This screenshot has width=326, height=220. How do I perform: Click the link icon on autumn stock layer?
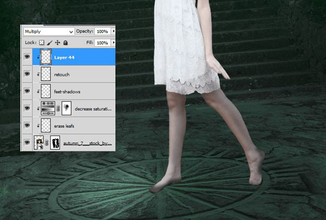pos(47,143)
